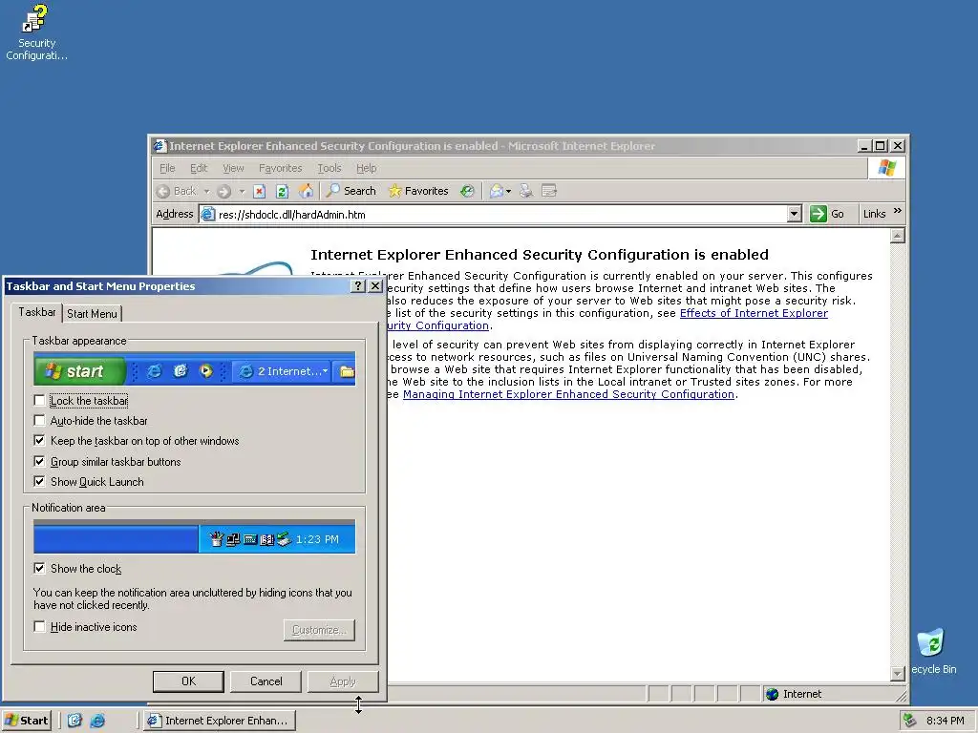The height and width of the screenshot is (733, 978).
Task: Toggle Group similar taskbar buttons
Action: click(39, 461)
